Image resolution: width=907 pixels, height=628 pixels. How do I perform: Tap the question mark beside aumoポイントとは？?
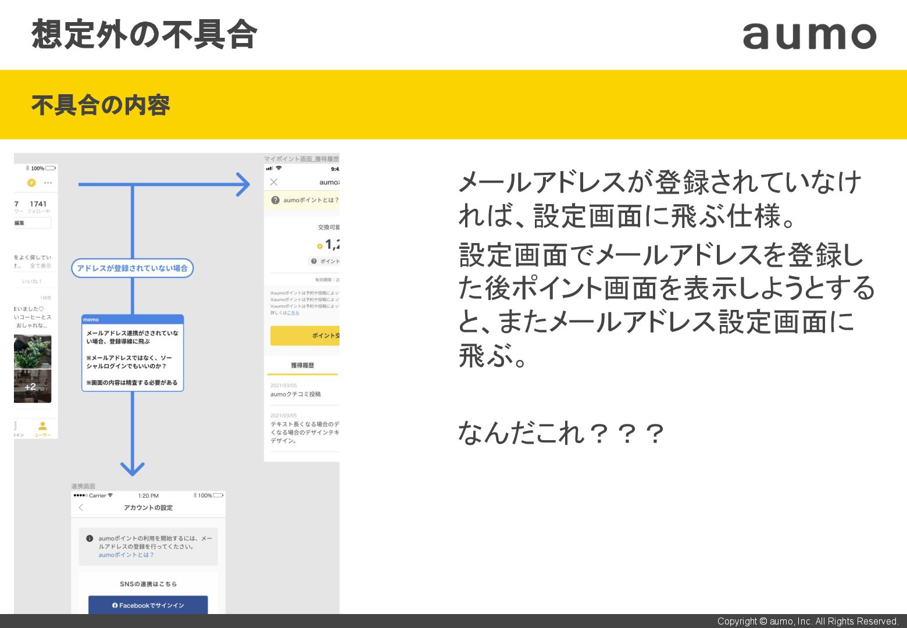coord(276,200)
